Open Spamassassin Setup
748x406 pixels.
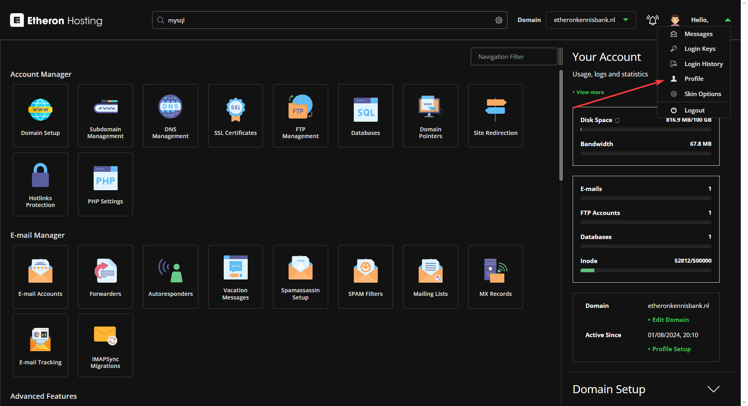coord(300,276)
